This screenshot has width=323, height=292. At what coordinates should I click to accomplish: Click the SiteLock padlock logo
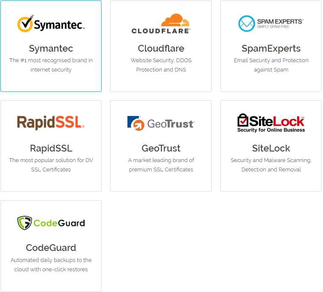[271, 123]
